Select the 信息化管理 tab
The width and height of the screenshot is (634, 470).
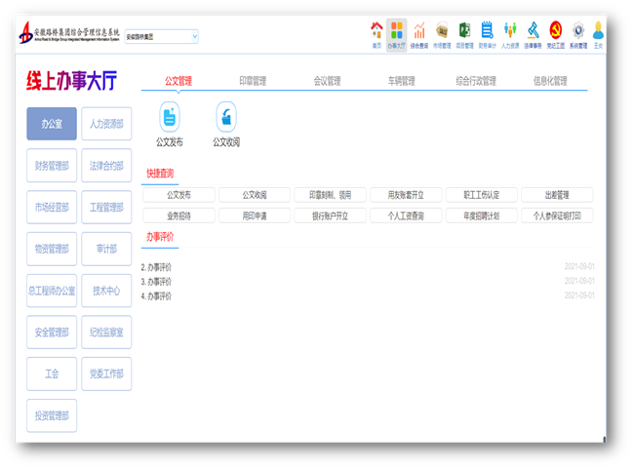click(549, 81)
